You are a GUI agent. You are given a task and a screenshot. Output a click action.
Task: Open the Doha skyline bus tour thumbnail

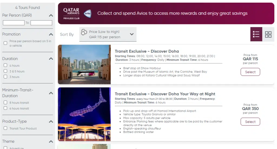[84, 64]
